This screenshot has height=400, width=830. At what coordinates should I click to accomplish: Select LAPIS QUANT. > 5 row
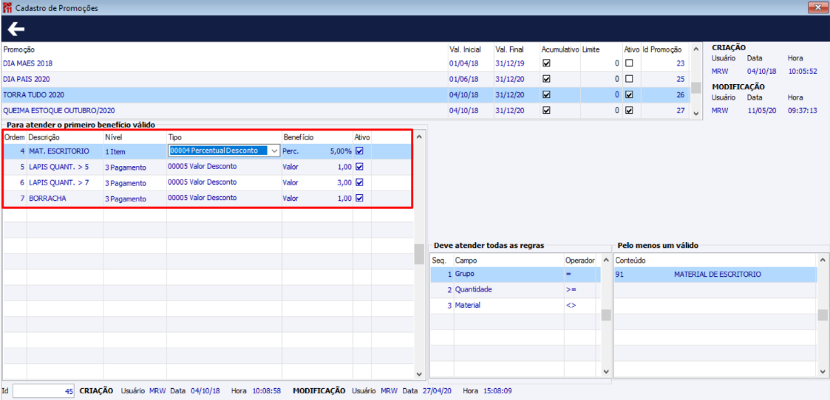tap(206, 167)
